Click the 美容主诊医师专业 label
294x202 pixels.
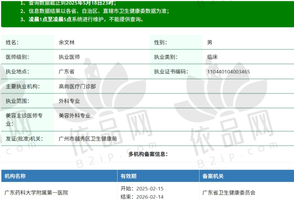coord(24,120)
